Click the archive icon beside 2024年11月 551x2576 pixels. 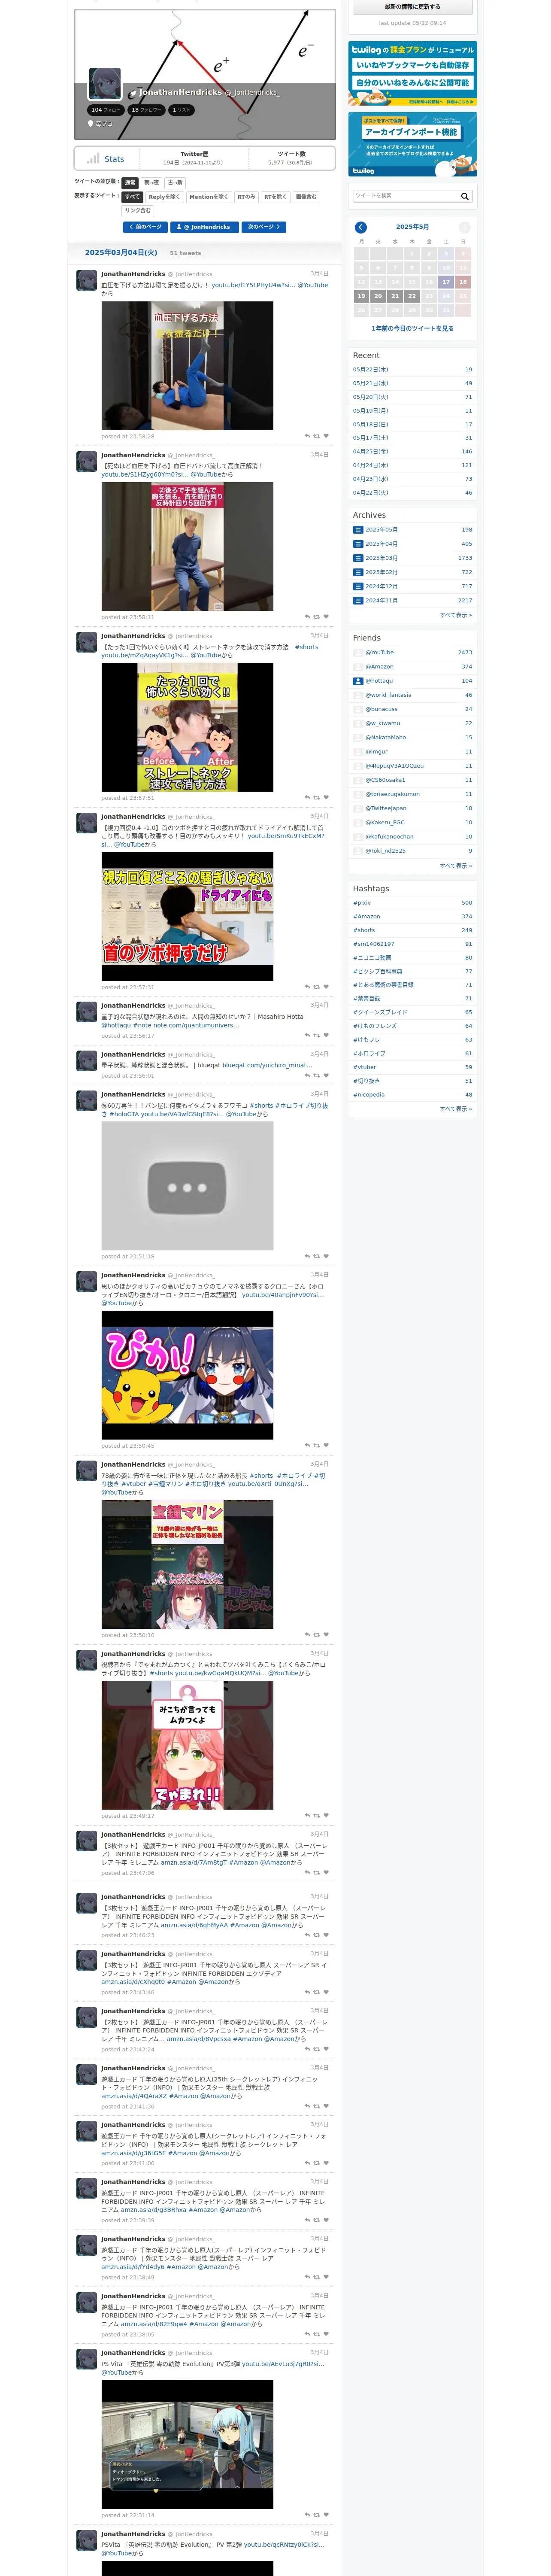358,601
